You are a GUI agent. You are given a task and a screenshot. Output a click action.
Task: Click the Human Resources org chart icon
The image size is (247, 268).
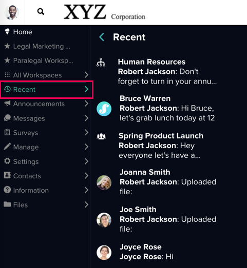tap(101, 62)
